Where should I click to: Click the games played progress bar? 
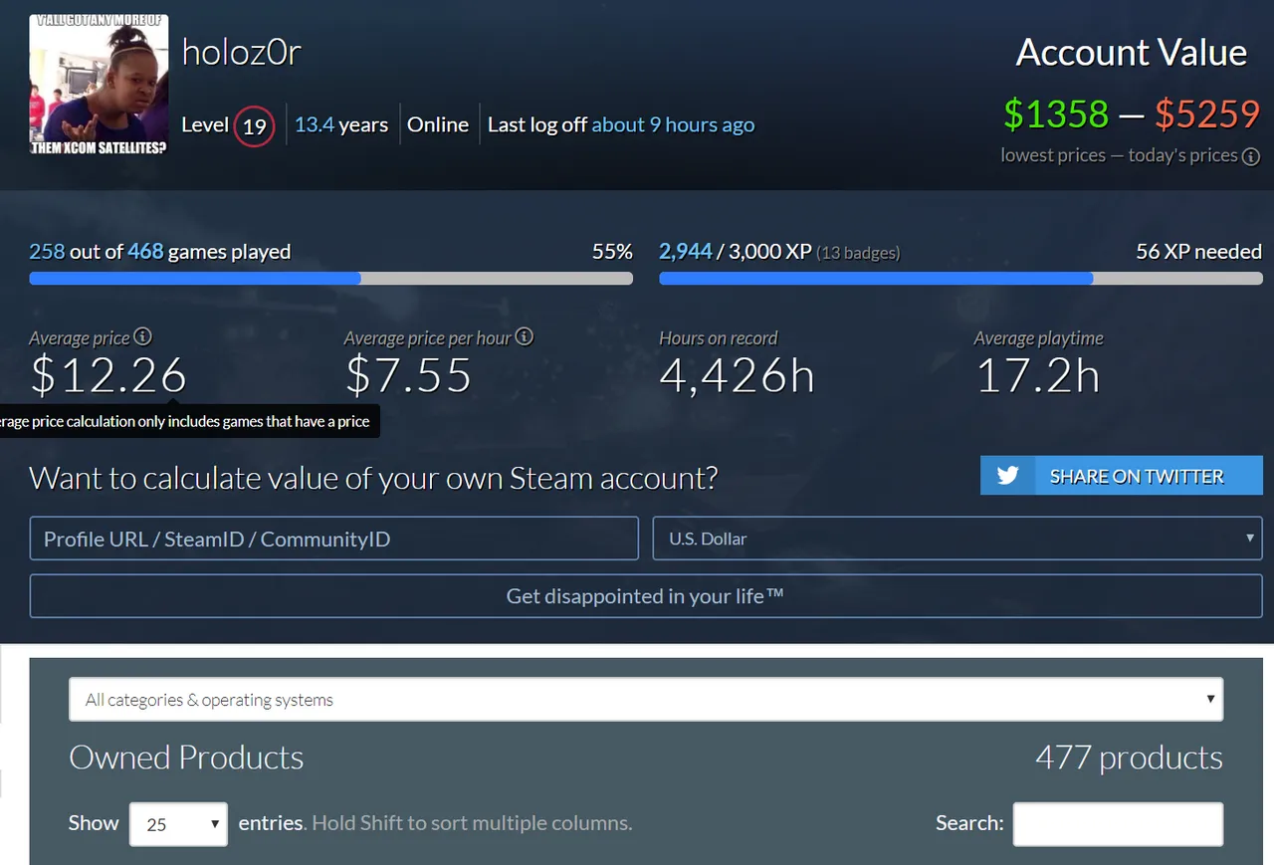pyautogui.click(x=331, y=279)
